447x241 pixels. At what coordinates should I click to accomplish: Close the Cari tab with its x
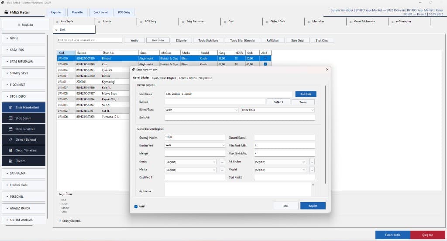[225, 22]
